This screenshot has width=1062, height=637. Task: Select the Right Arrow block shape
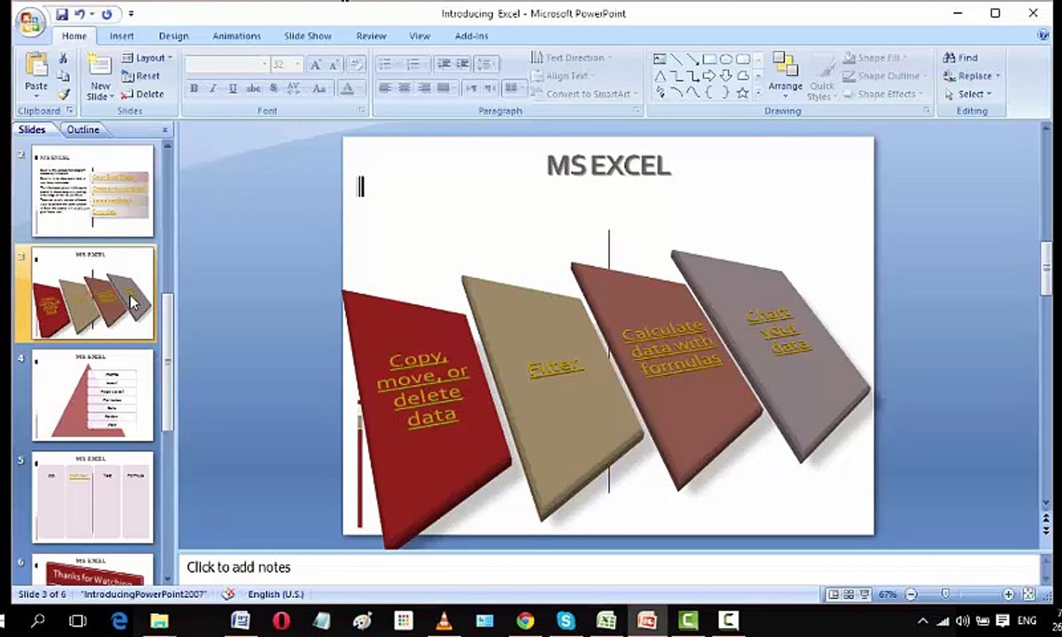pos(710,76)
